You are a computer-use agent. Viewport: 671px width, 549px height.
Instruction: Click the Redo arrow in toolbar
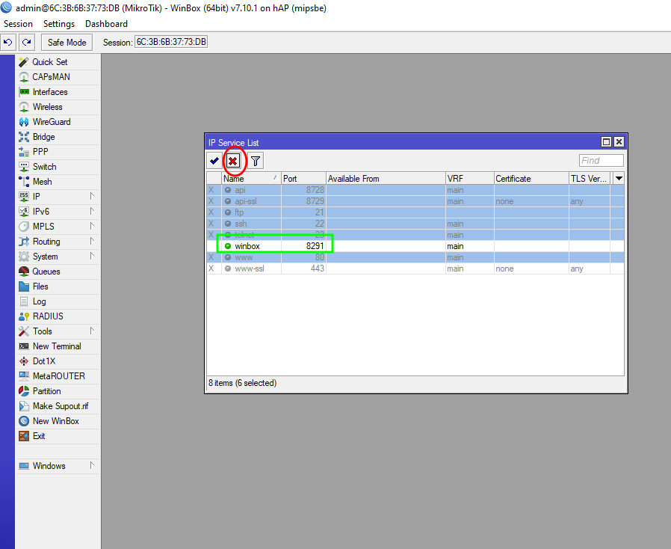[27, 42]
